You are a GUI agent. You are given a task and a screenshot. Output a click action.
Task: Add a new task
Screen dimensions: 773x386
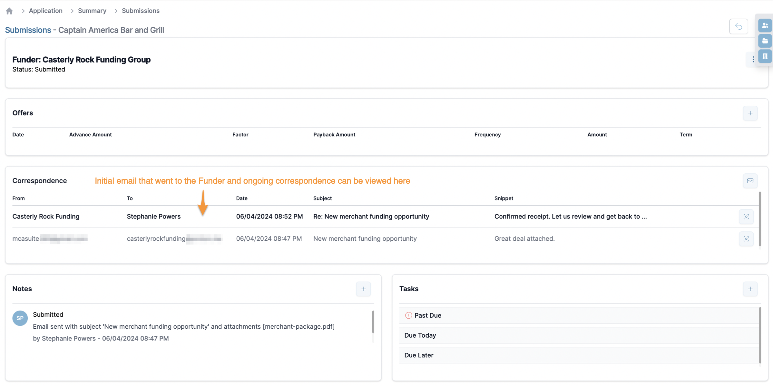click(750, 289)
